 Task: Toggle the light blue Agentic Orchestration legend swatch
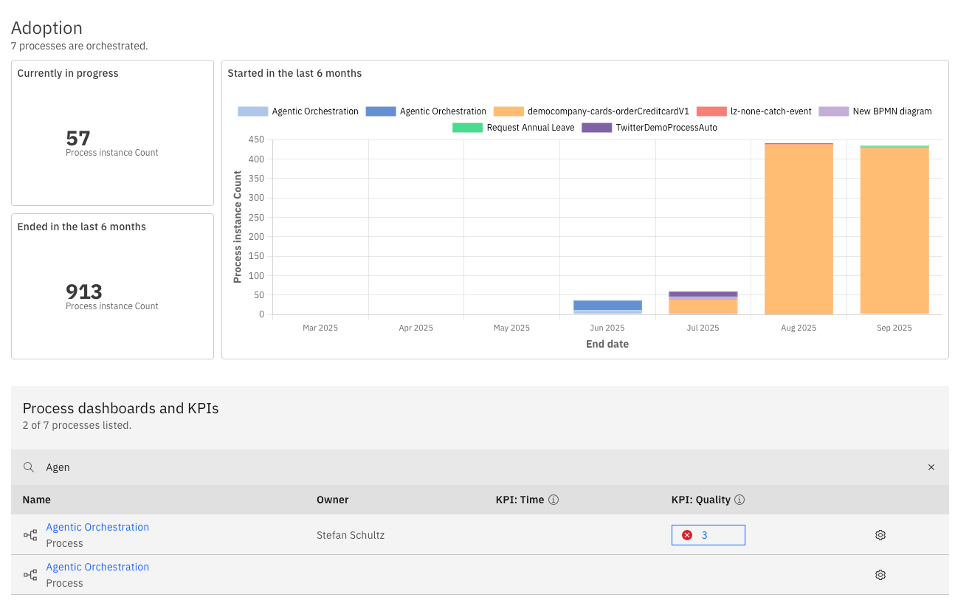tap(252, 111)
